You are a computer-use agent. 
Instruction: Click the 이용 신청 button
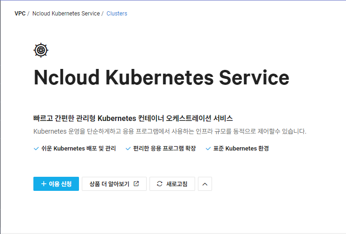point(56,184)
